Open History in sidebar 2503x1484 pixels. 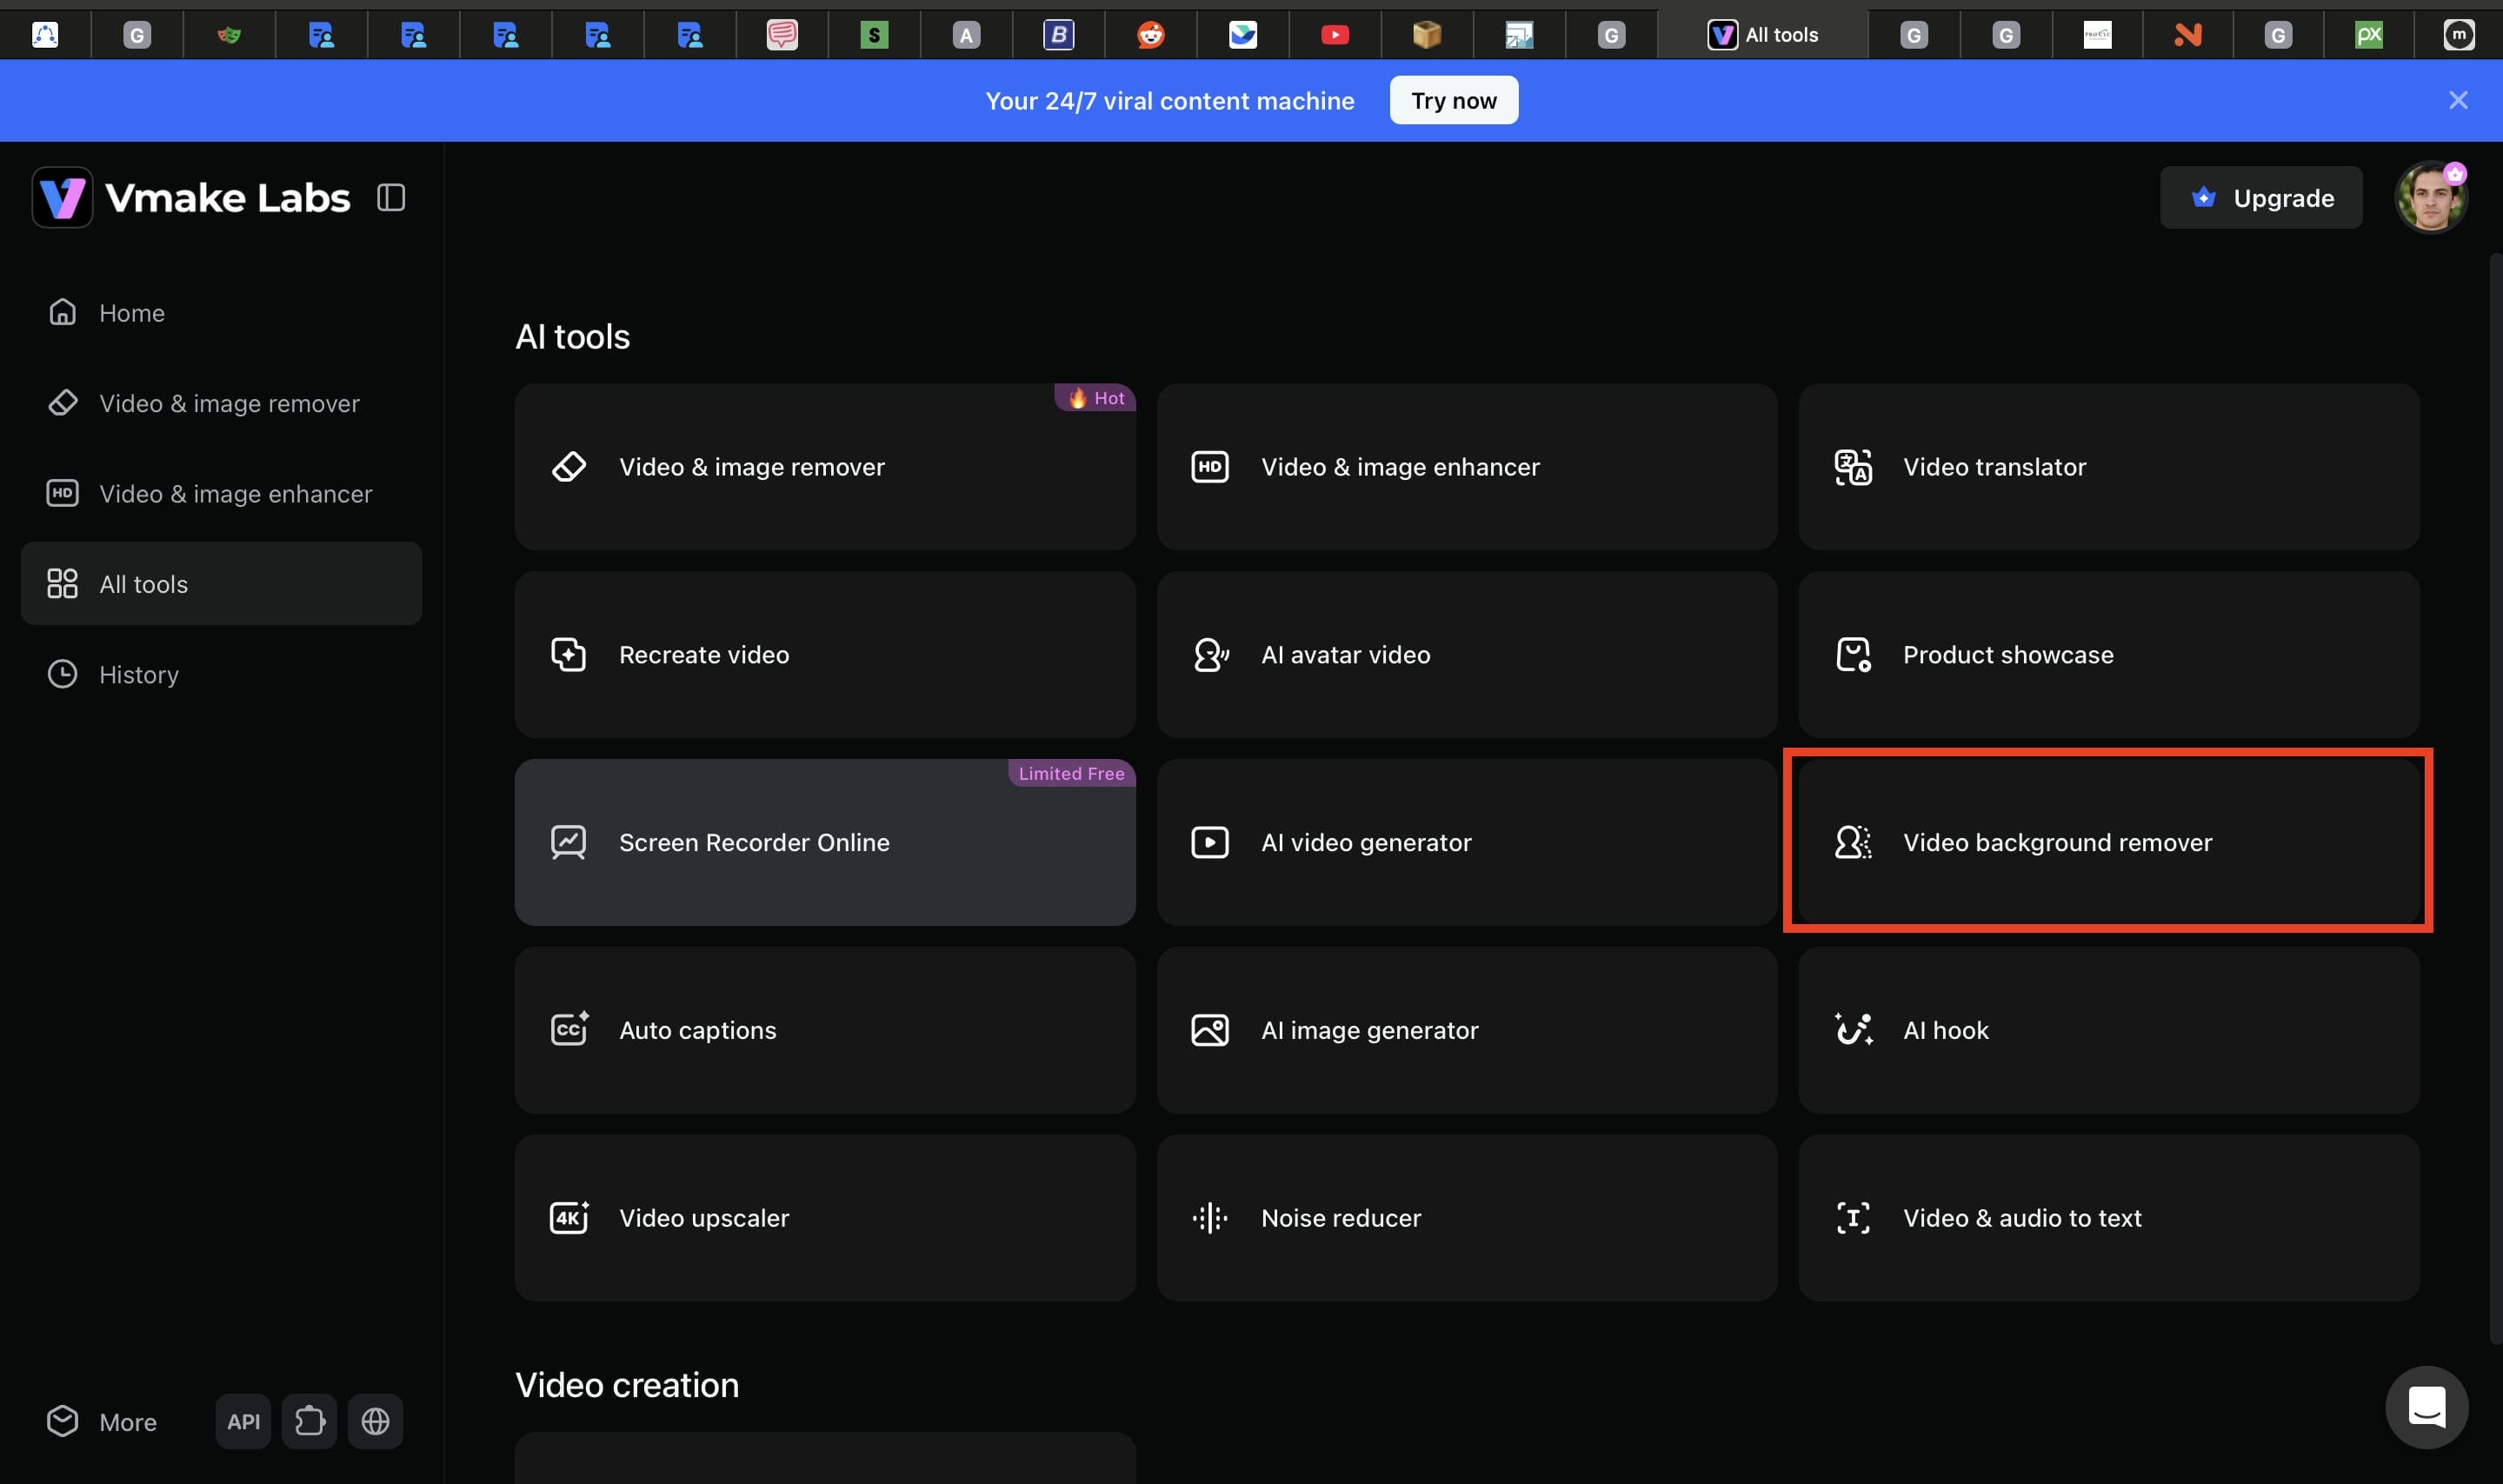pyautogui.click(x=221, y=674)
